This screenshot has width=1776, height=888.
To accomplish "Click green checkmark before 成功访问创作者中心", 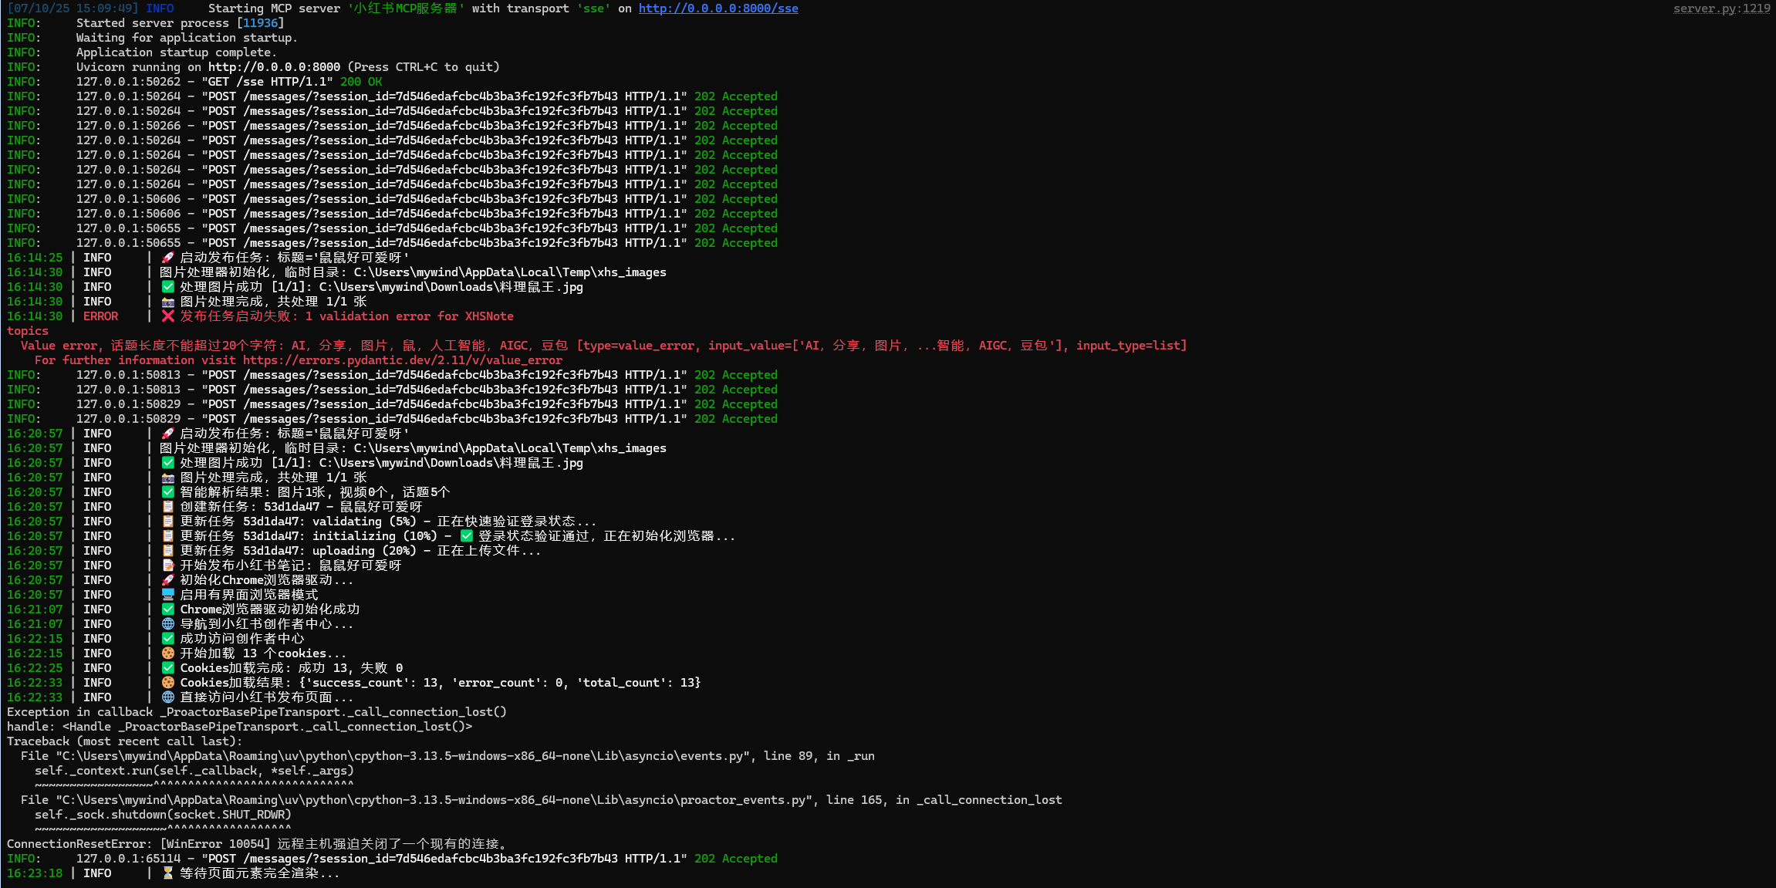I will click(x=167, y=639).
